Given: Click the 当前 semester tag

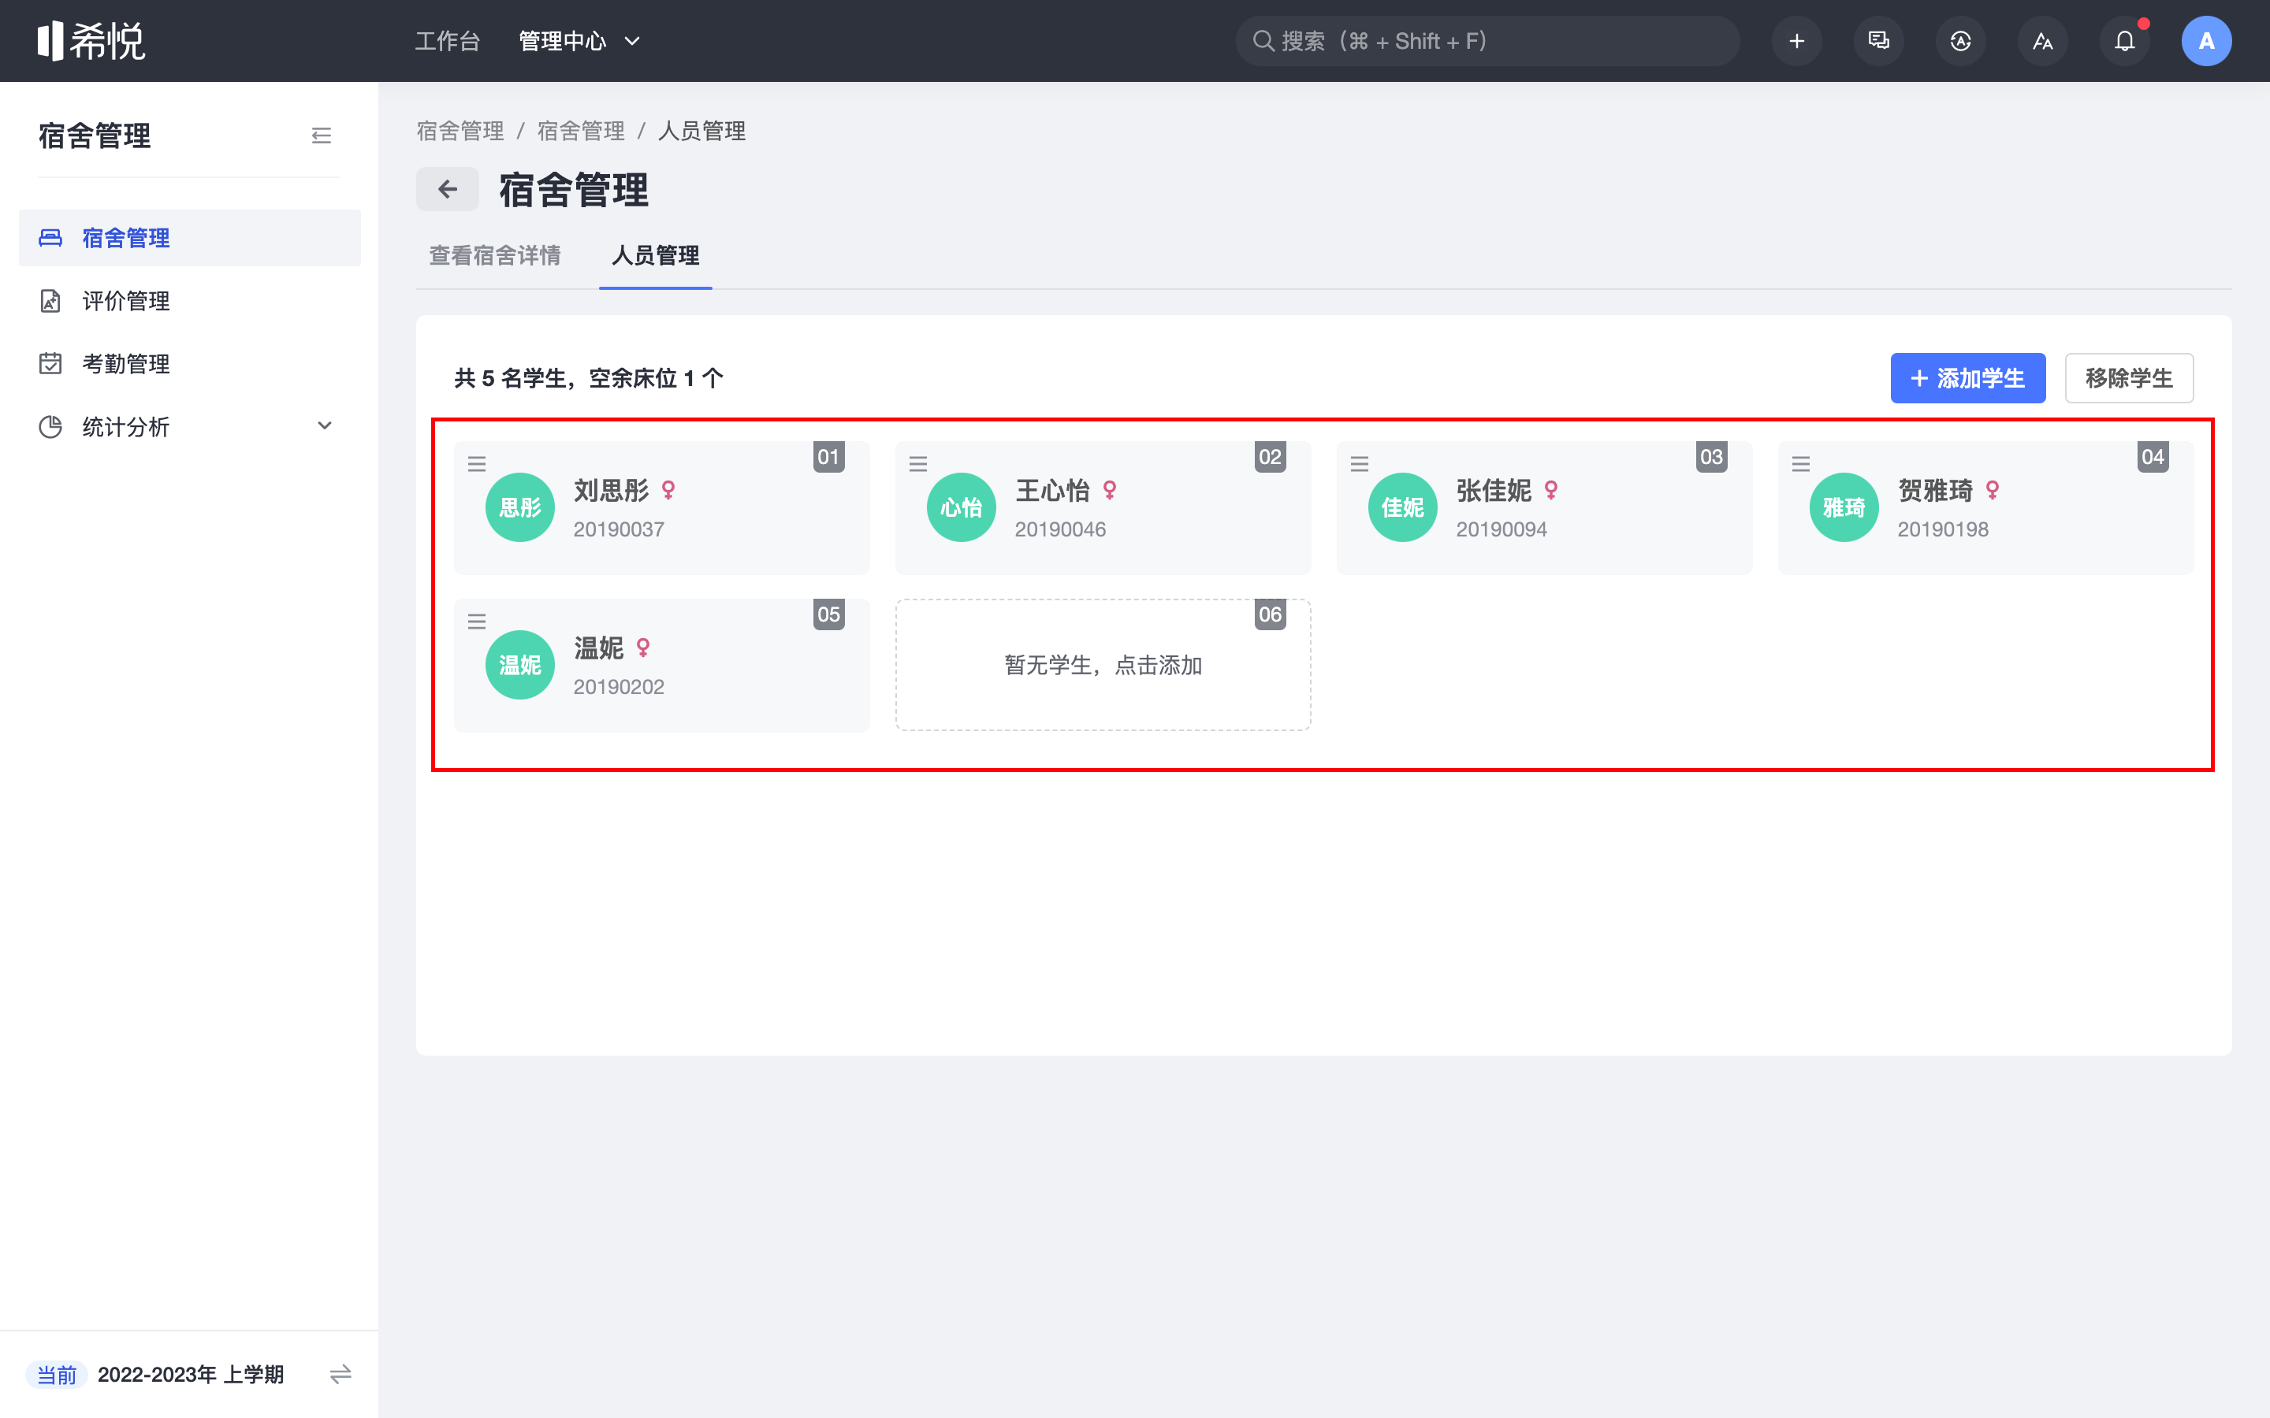Looking at the screenshot, I should (x=56, y=1375).
